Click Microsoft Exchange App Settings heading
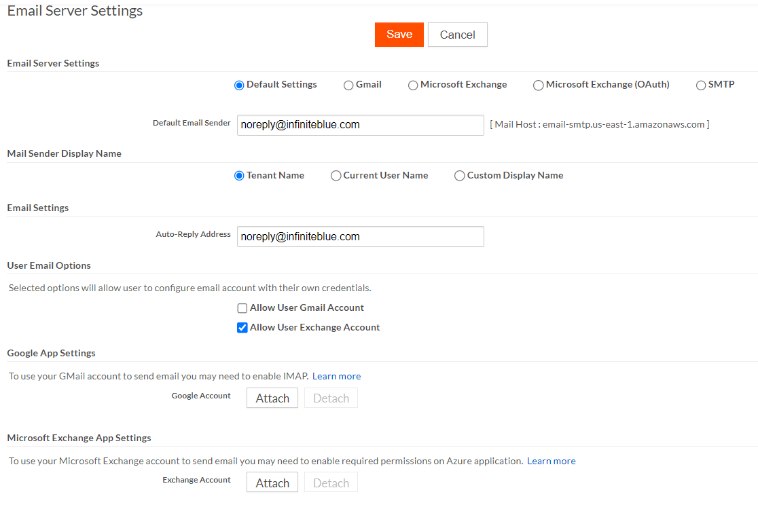This screenshot has width=758, height=507. [79, 438]
